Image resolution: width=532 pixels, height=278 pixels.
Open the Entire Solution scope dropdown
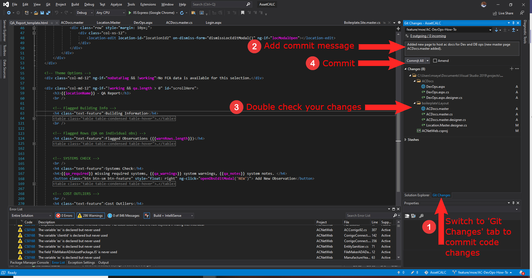31,216
